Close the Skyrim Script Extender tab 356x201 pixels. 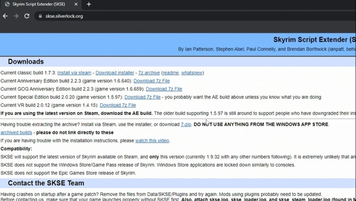(76, 4)
